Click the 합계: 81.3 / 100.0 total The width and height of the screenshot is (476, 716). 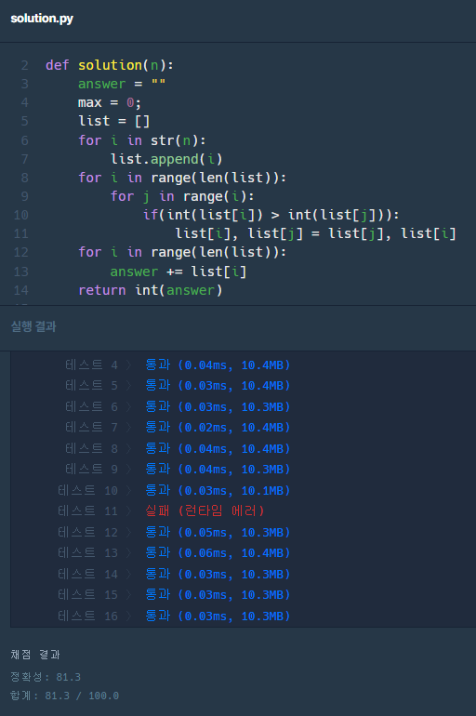point(64,696)
